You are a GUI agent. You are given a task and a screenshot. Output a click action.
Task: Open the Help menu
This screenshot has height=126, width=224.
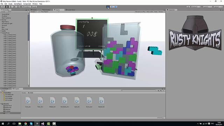41,4
